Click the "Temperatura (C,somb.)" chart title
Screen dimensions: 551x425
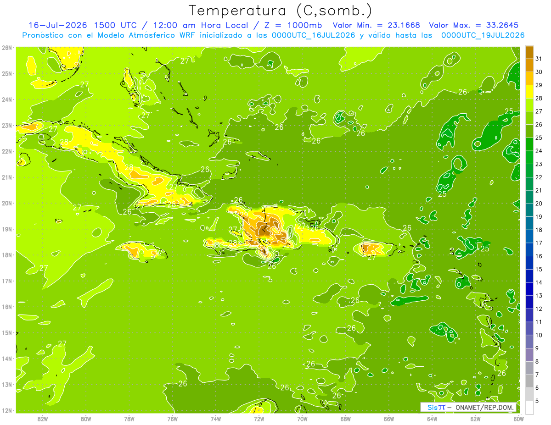coord(281,11)
